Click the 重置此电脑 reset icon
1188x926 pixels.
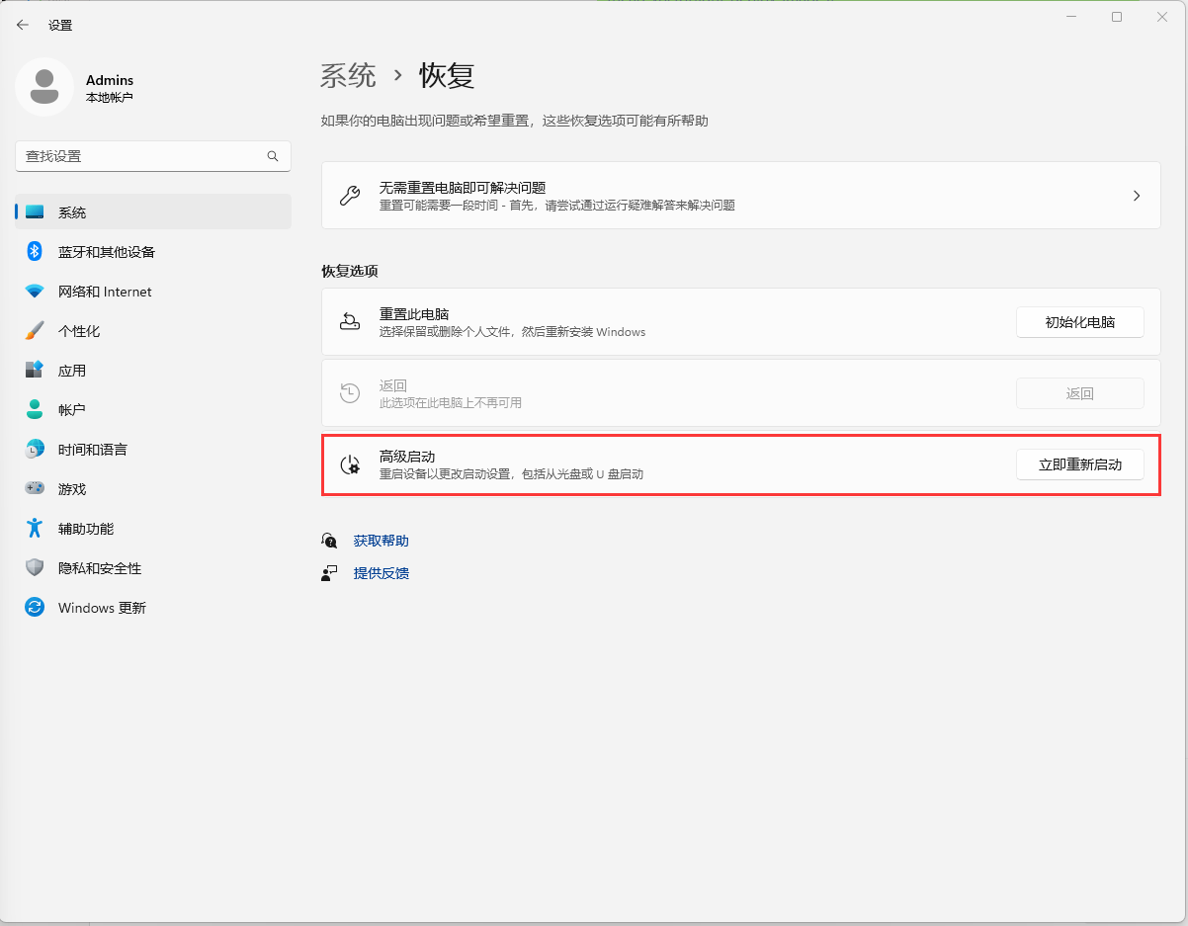[x=350, y=322]
